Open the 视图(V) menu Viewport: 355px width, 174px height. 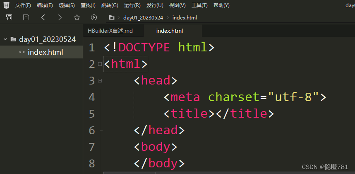[x=177, y=5]
